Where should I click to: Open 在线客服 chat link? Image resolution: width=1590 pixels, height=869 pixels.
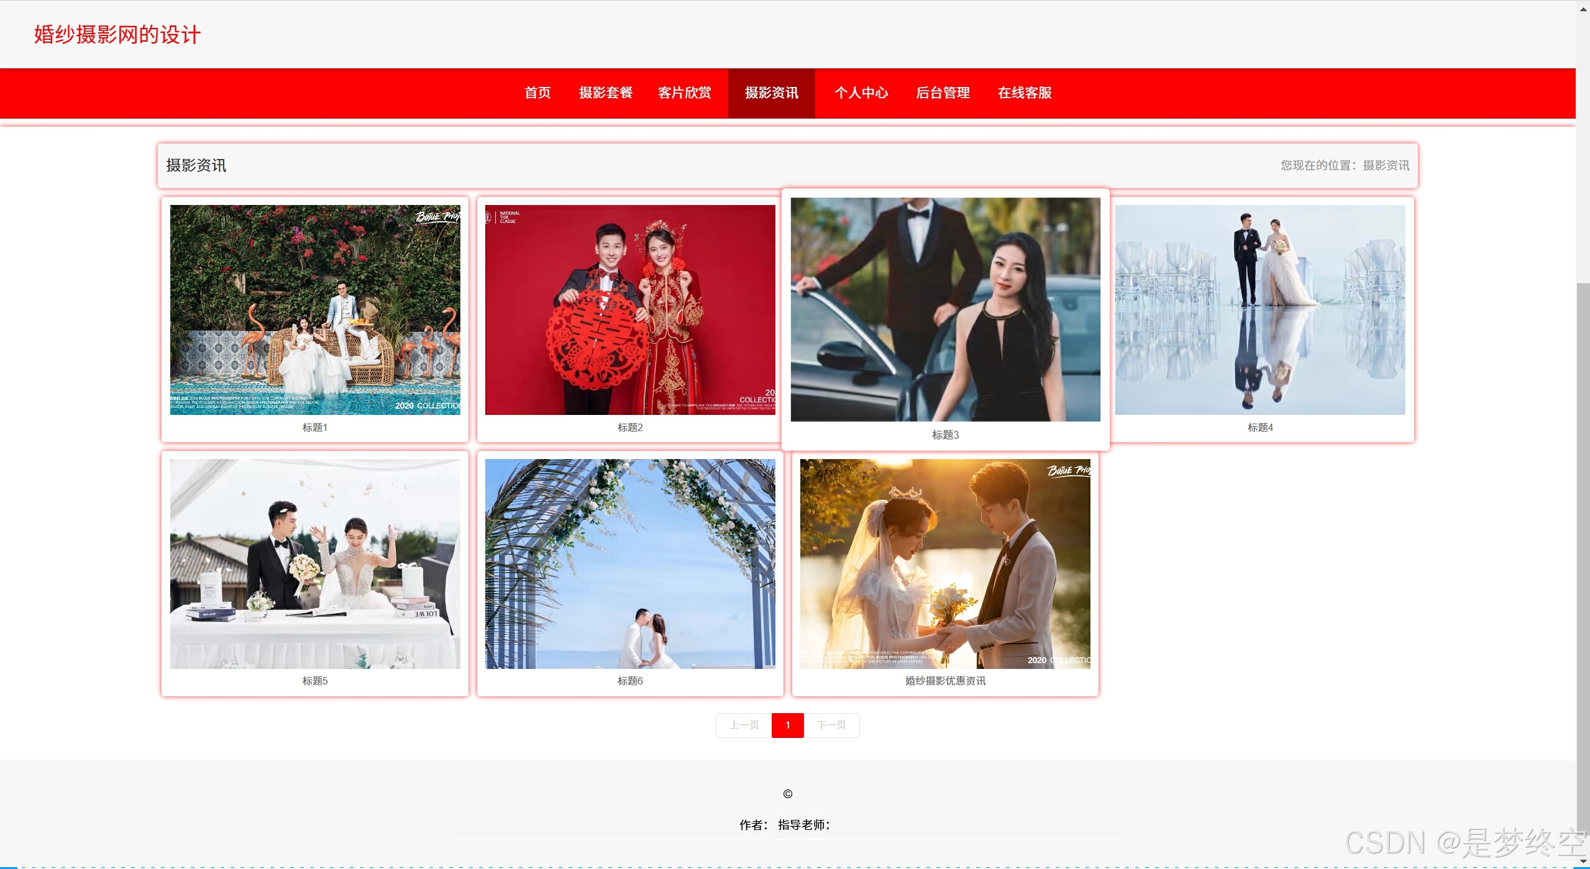point(1024,93)
